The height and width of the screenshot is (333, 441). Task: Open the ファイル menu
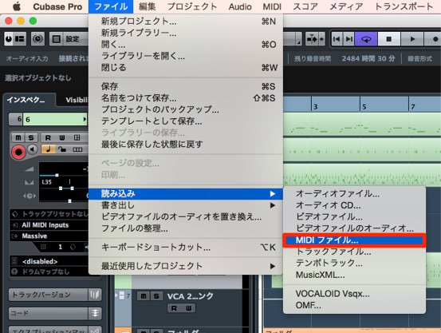111,6
